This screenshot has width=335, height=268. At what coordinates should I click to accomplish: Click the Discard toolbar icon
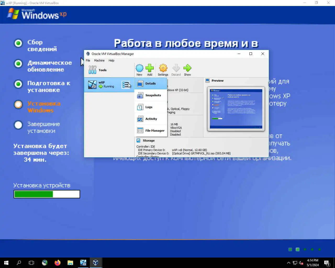pyautogui.click(x=176, y=70)
